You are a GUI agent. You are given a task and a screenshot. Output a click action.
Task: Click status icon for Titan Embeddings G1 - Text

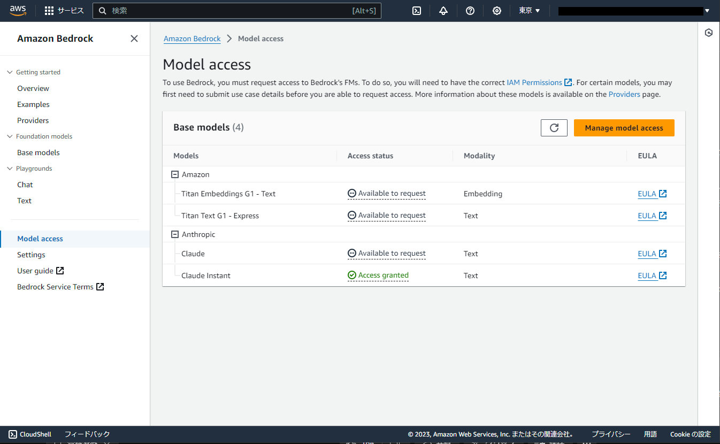[x=352, y=193]
